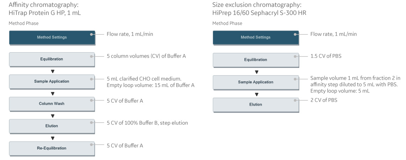406x160 pixels.
Task: Open the size exclusion Elution phase
Action: click(255, 105)
